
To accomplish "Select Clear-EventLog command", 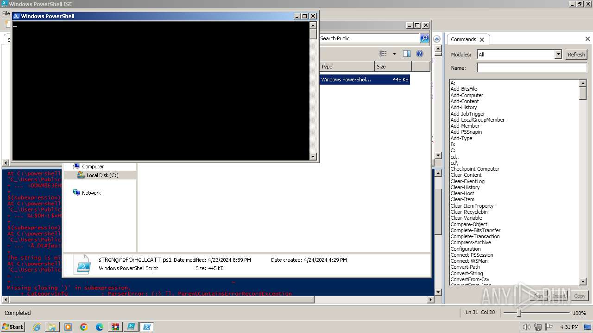I will point(467,181).
